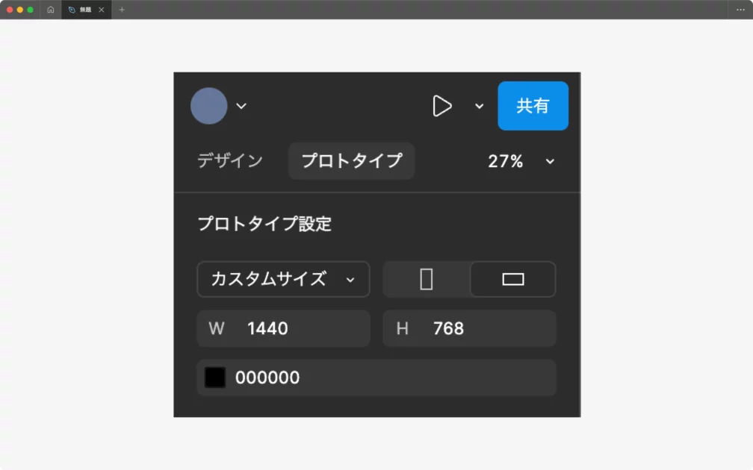Click the plus icon to open a new tab
Viewport: 753px width, 470px height.
pos(122,10)
